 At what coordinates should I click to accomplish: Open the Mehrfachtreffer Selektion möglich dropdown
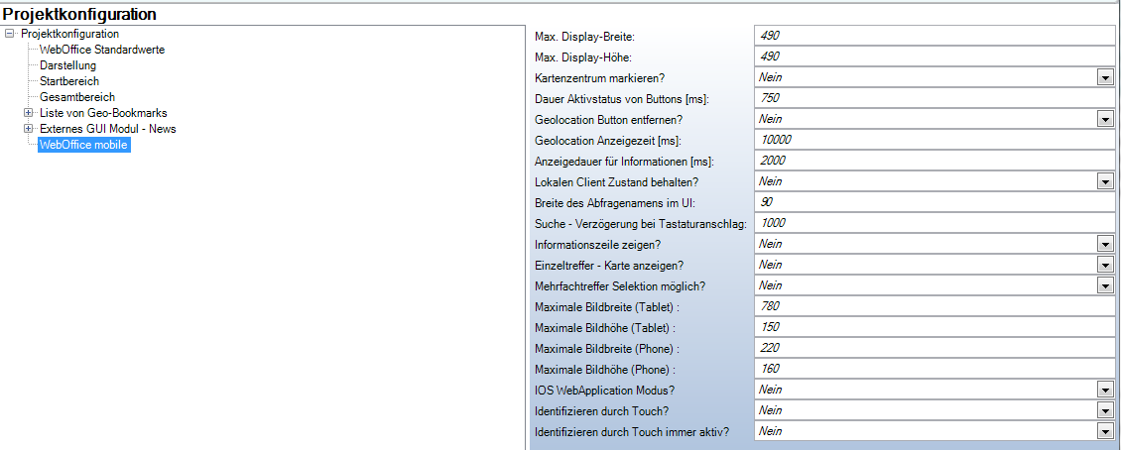pos(1104,285)
